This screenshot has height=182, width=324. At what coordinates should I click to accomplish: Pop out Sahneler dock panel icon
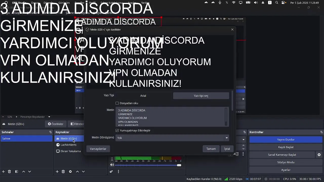[50, 132]
